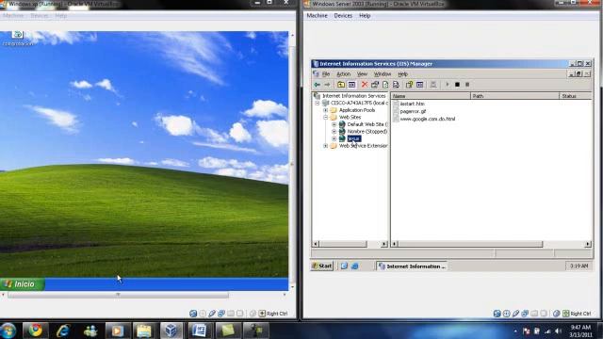Open Windows Live Messenger taskbar icon
This screenshot has width=603, height=339.
[x=90, y=331]
